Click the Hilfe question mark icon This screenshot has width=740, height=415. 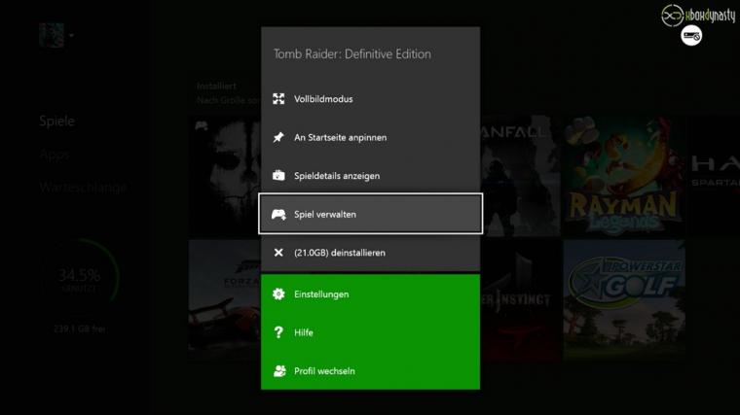(278, 332)
